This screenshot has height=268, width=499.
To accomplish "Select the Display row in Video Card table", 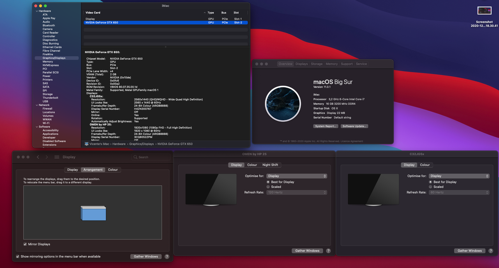I will [x=166, y=19].
